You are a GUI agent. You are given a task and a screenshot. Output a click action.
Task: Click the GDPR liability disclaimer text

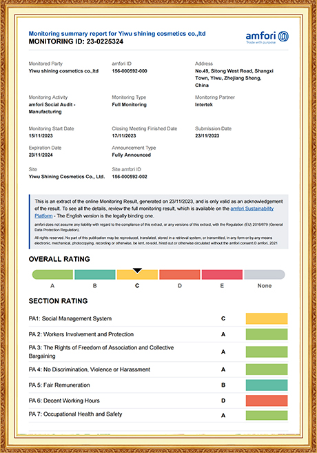pyautogui.click(x=158, y=227)
